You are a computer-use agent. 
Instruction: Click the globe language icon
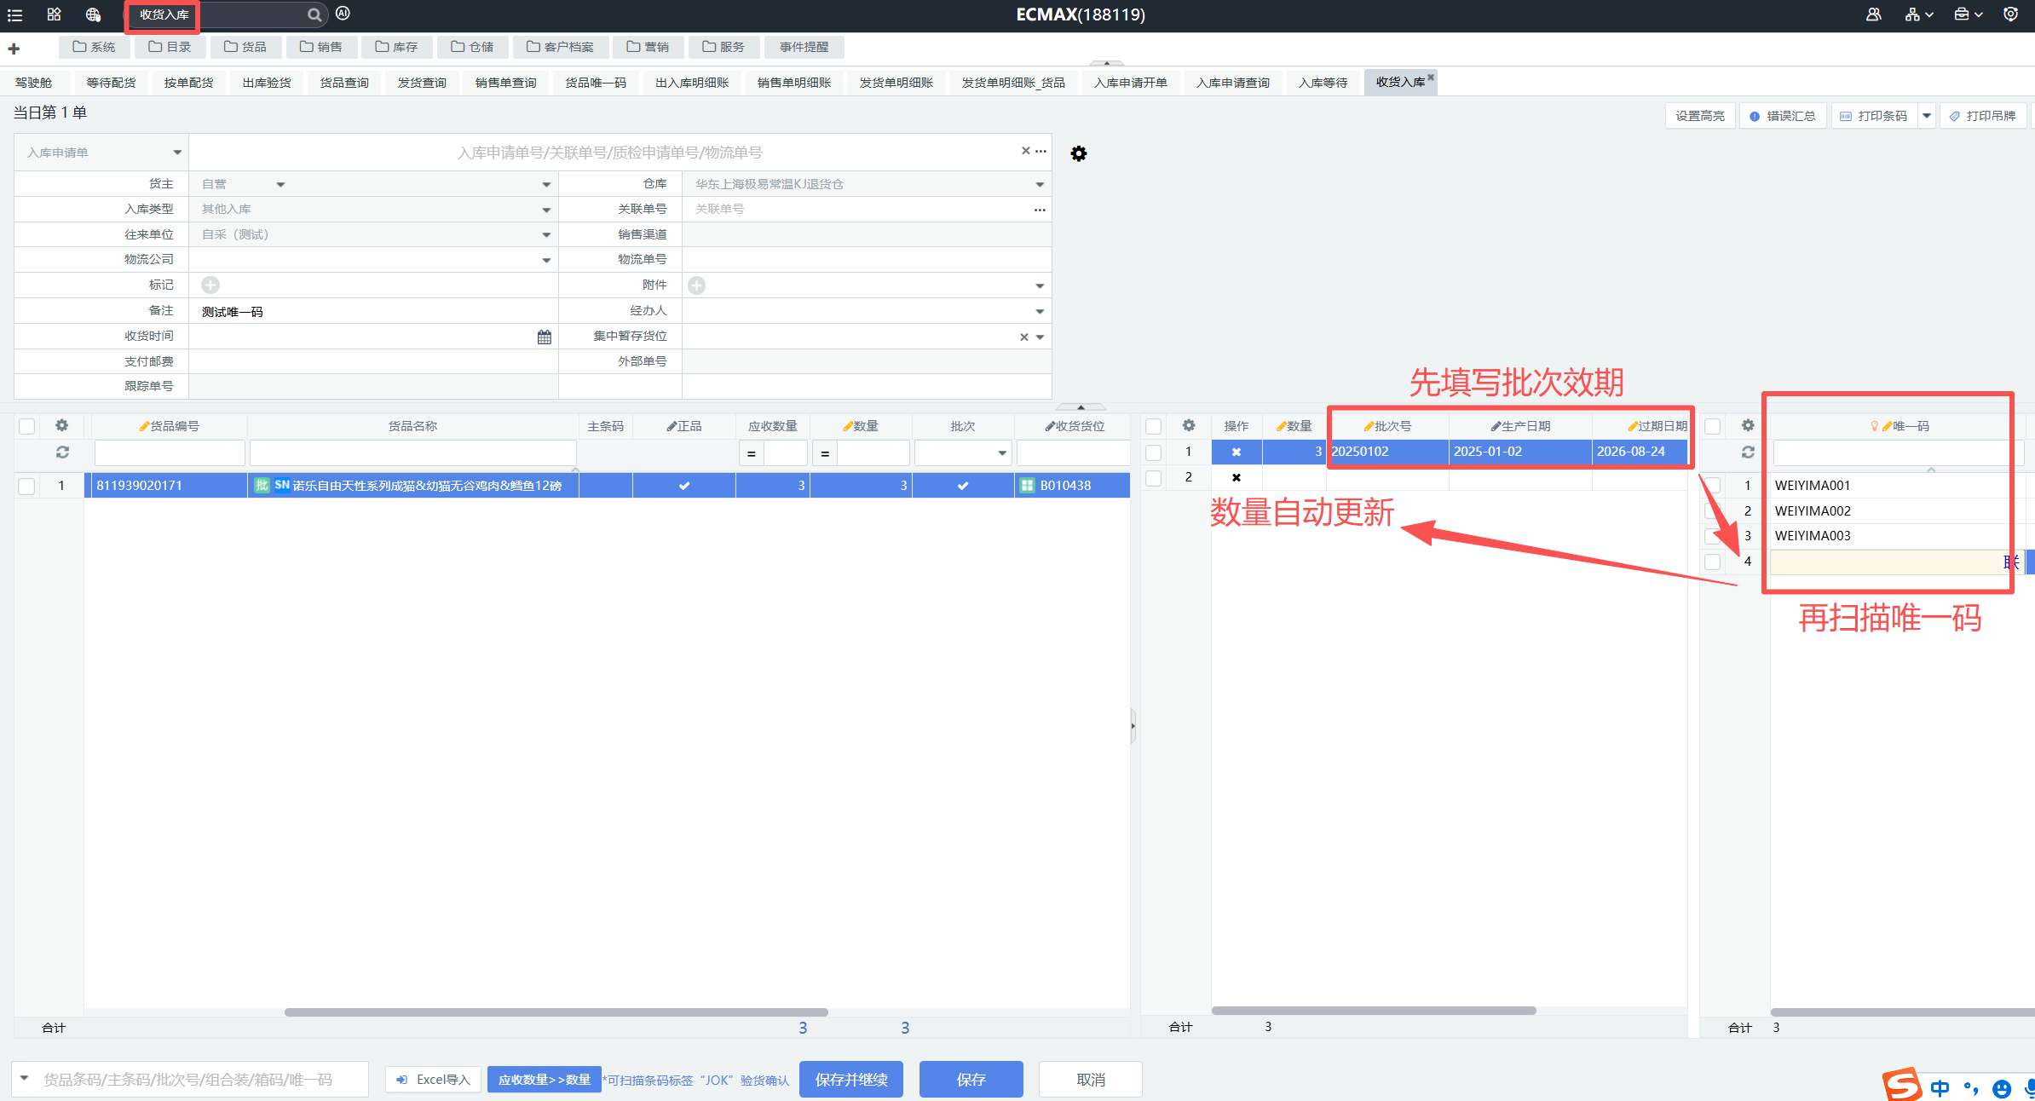[x=93, y=14]
